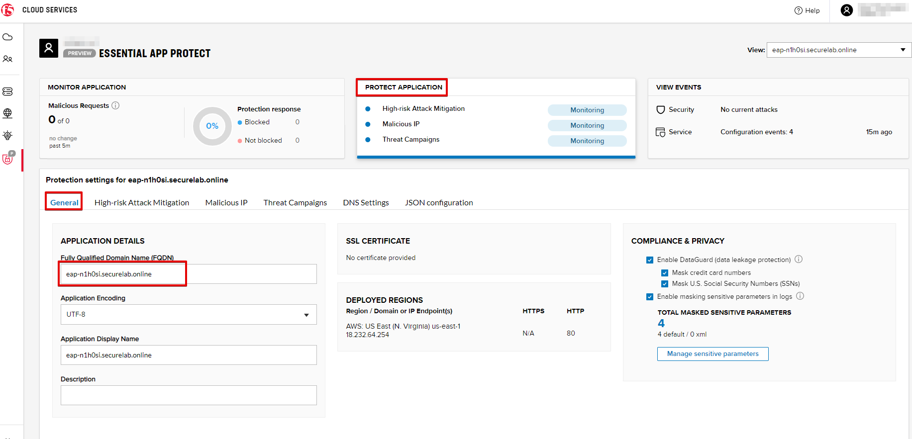Click the F5 logo icon

(x=8, y=10)
